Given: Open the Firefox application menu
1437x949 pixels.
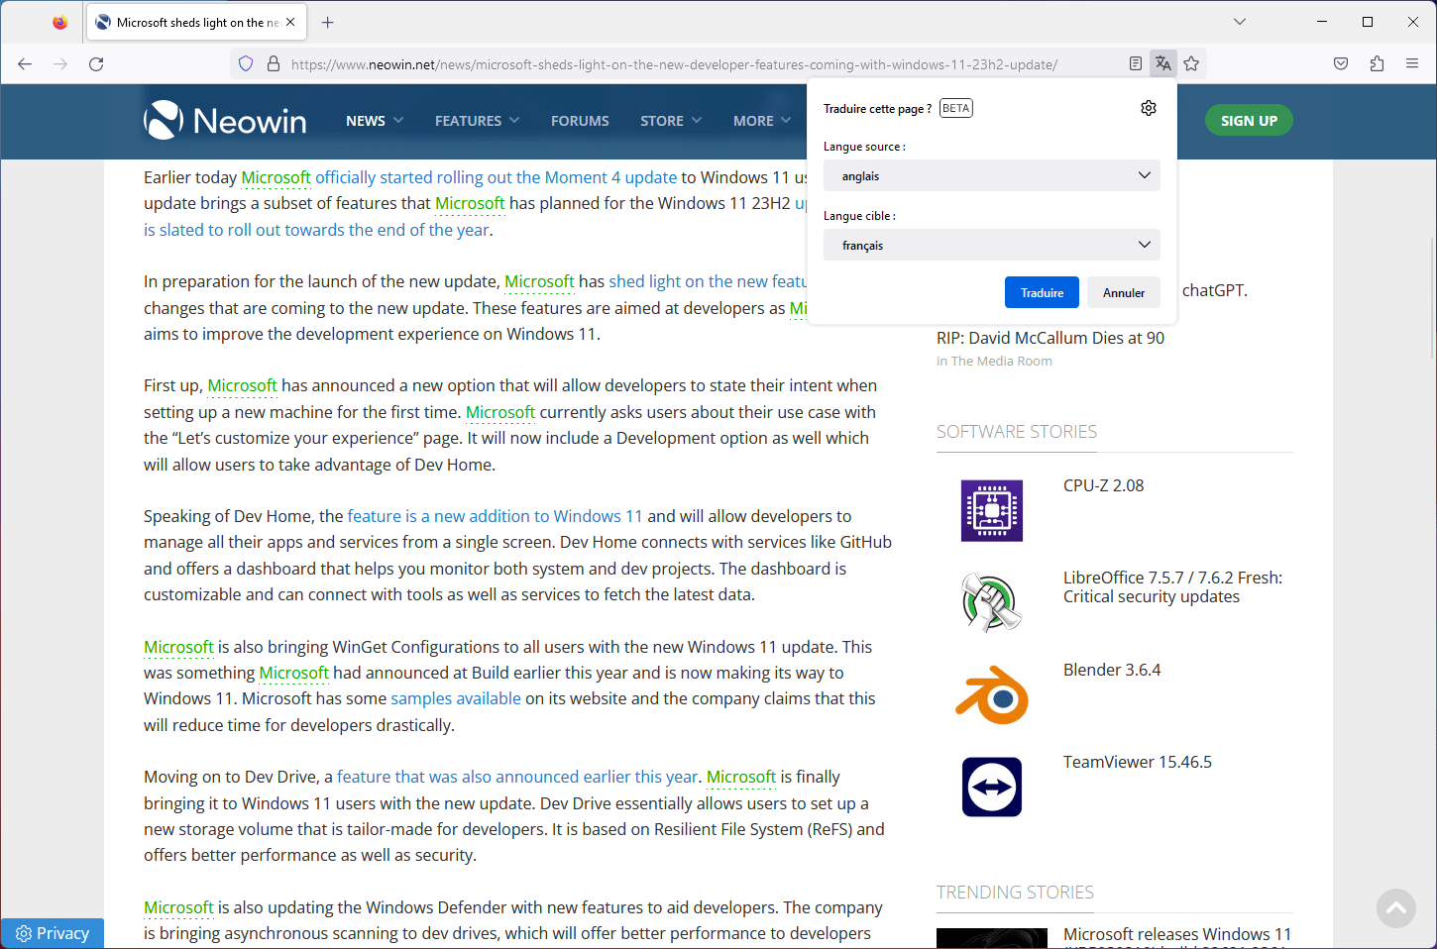Looking at the screenshot, I should click(1412, 62).
